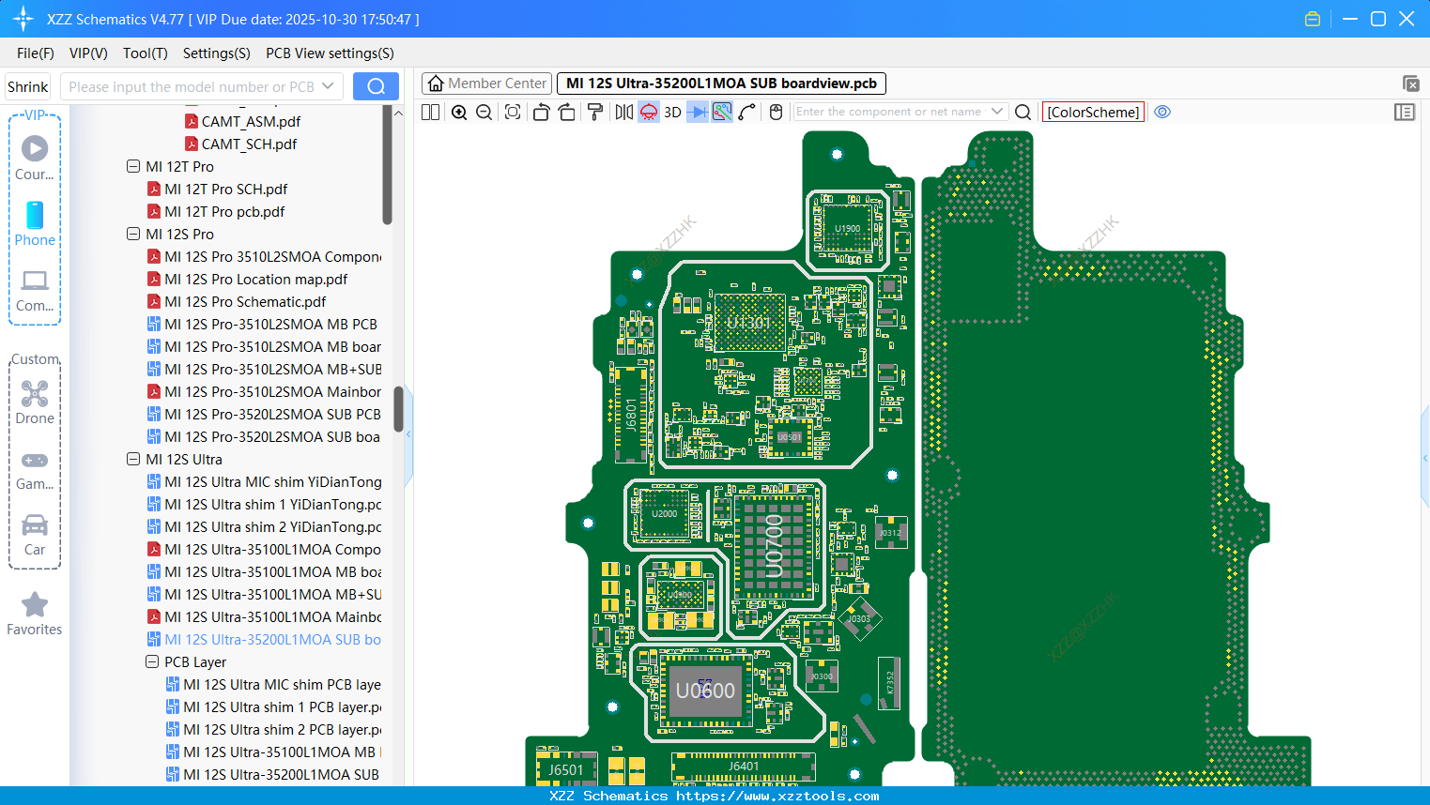The image size is (1430, 805).
Task: Toggle the top/bottom board side icon
Action: pyautogui.click(x=648, y=112)
